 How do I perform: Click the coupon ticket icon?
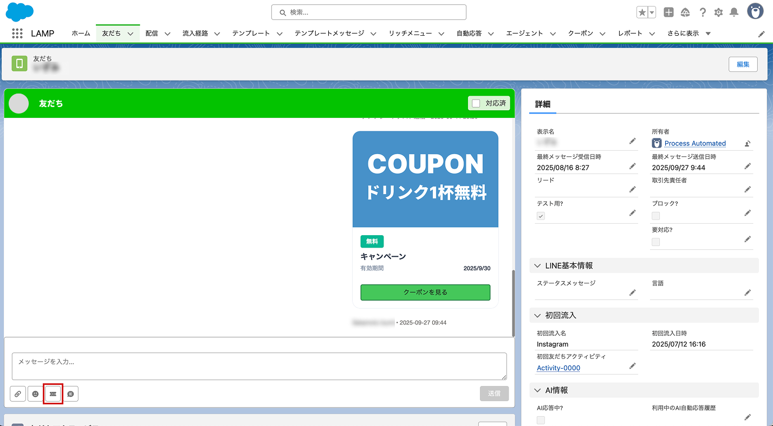coord(53,394)
